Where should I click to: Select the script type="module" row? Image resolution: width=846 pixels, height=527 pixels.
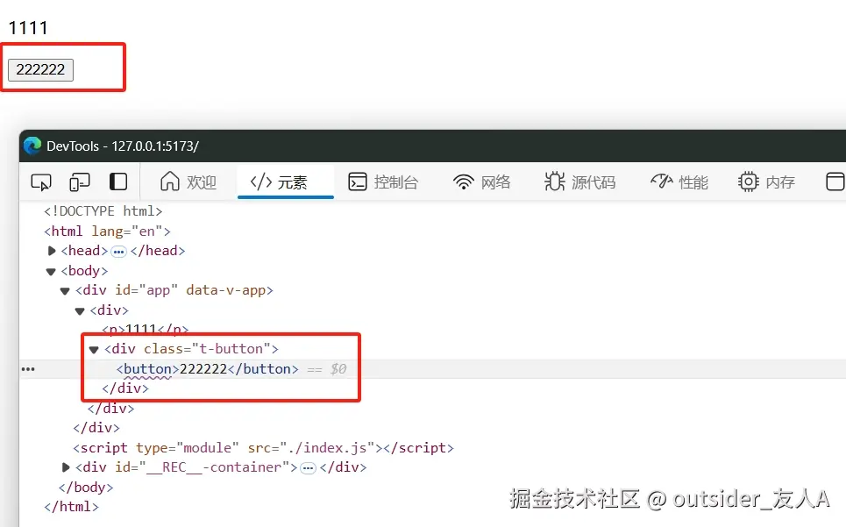coord(263,448)
